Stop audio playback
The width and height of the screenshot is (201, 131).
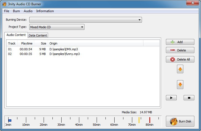pyautogui.click(x=189, y=98)
